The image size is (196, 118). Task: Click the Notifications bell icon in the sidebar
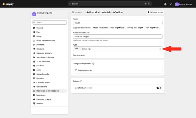click(34, 87)
